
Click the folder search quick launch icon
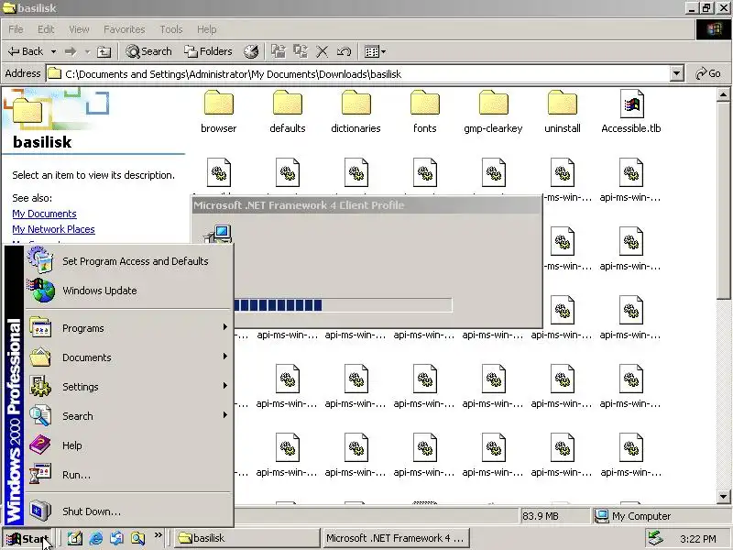(x=138, y=538)
